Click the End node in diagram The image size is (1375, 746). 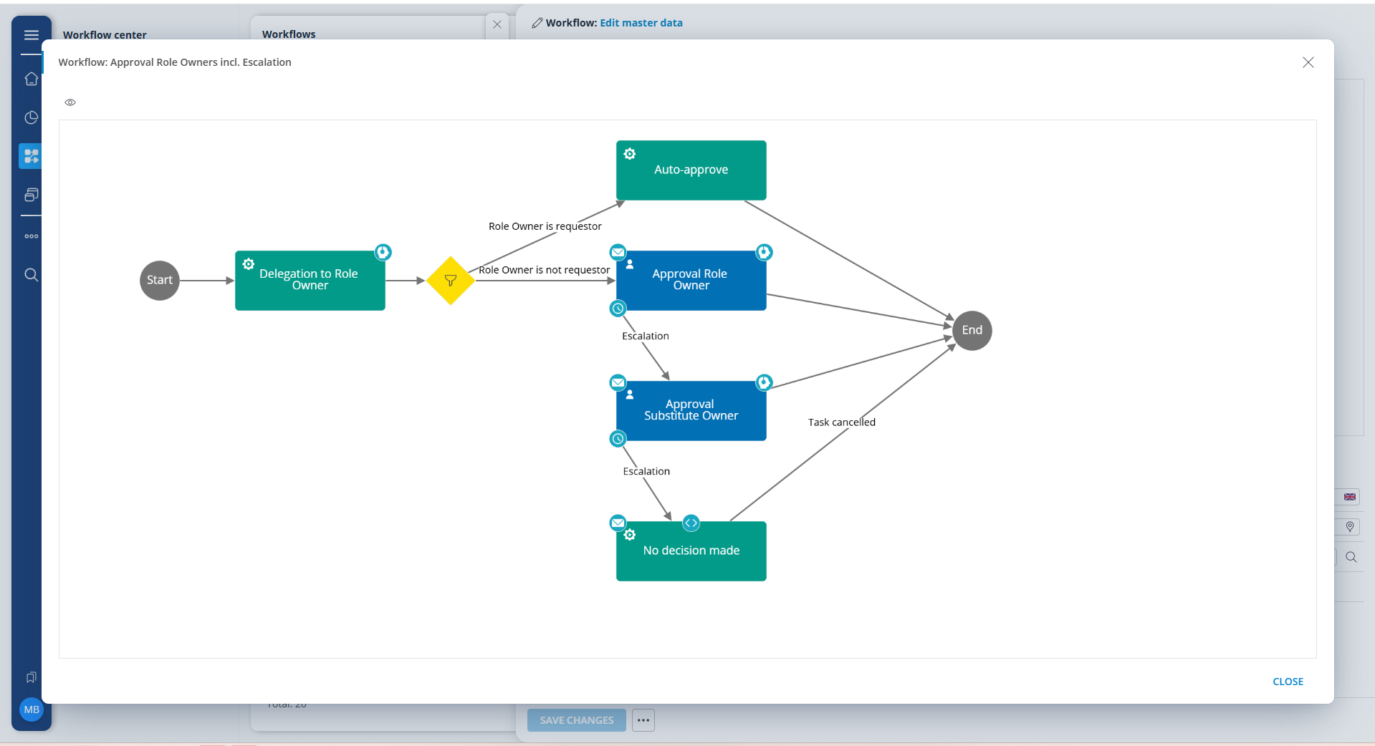pyautogui.click(x=972, y=330)
